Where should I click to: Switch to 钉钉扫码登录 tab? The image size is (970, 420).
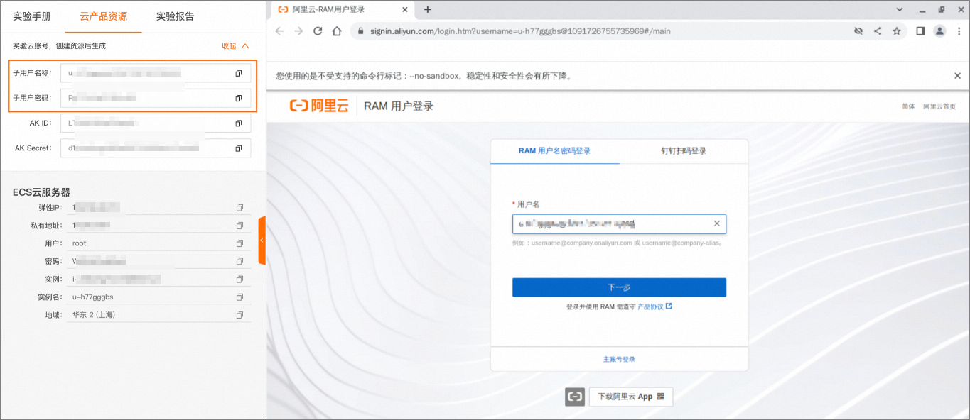click(x=684, y=151)
